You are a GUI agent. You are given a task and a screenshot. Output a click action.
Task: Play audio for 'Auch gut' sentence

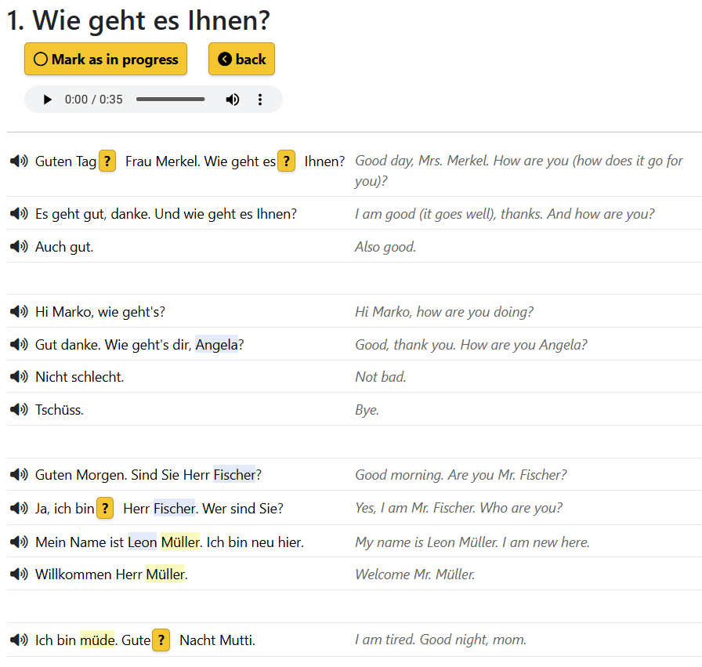tap(19, 247)
